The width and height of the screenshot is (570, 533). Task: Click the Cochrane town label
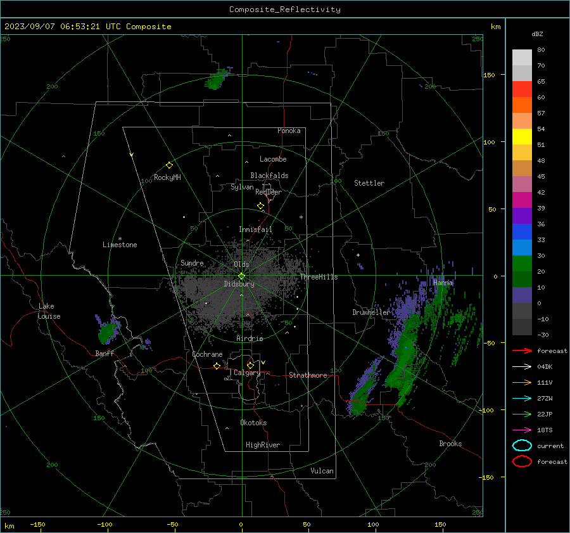[207, 354]
